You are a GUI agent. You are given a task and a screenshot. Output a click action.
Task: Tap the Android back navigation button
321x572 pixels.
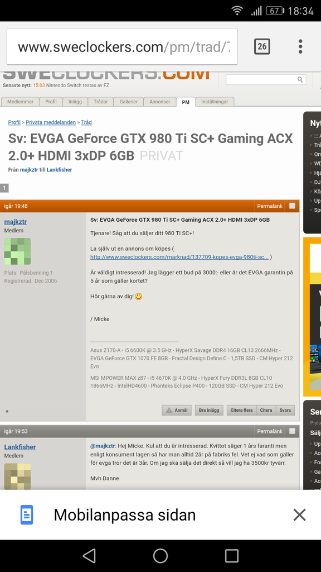(x=89, y=556)
